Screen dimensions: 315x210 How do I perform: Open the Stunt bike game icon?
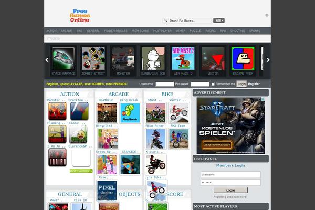(x=156, y=113)
